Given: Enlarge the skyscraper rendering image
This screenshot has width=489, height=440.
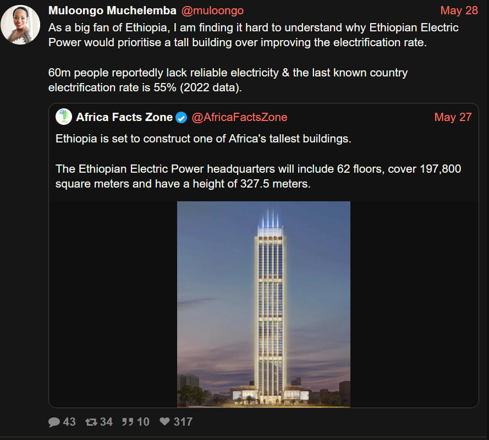Looking at the screenshot, I should pos(263,304).
